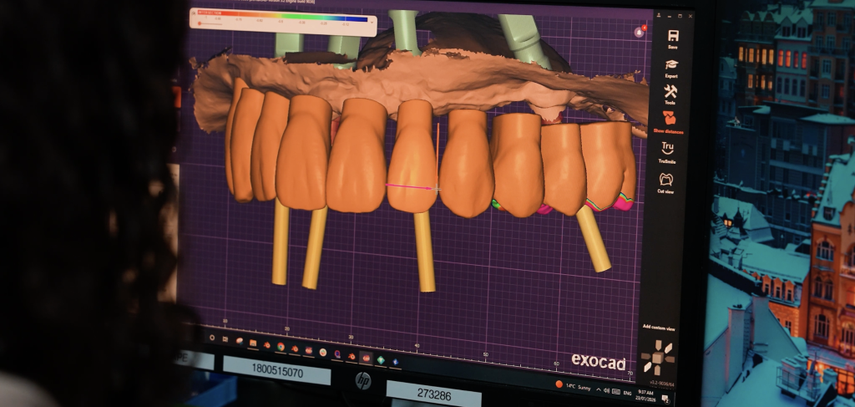
Task: Click the Add custom view label
Action: tap(658, 328)
